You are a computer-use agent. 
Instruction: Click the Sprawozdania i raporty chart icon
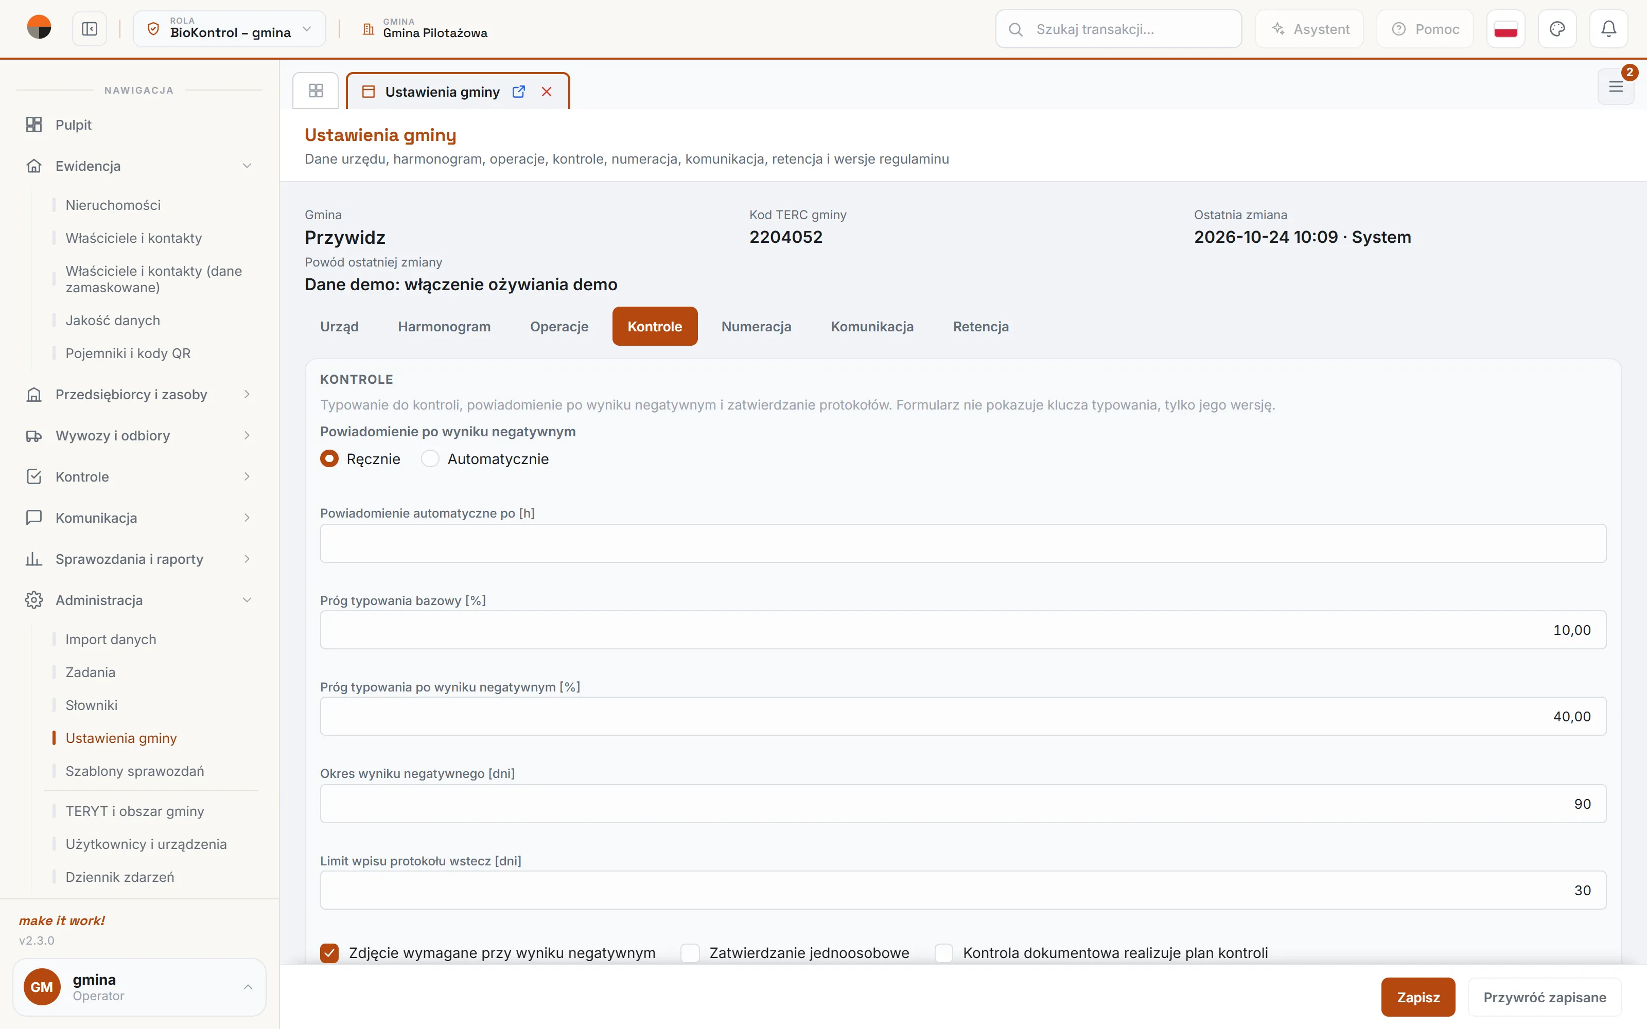tap(34, 559)
